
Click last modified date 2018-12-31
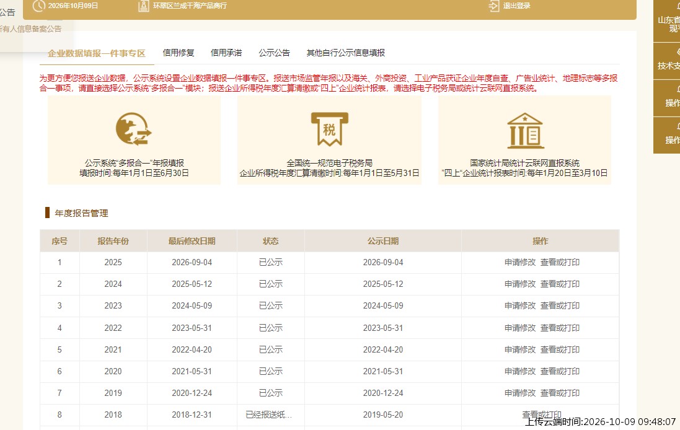point(192,415)
